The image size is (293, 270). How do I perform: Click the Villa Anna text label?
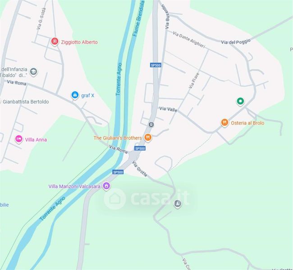click(36, 140)
